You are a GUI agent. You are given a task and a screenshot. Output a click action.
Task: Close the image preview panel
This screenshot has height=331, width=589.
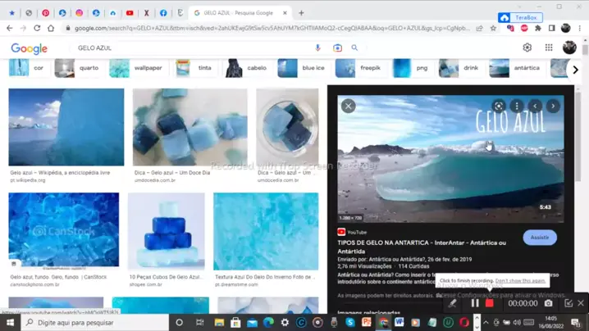point(348,107)
